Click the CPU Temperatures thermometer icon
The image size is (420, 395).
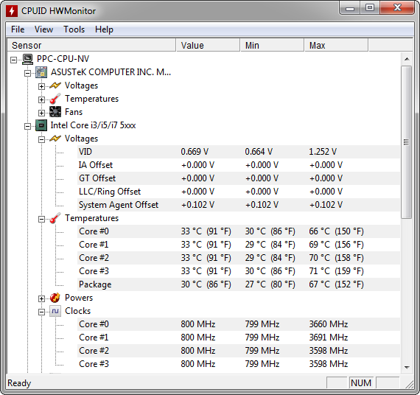[x=55, y=218]
